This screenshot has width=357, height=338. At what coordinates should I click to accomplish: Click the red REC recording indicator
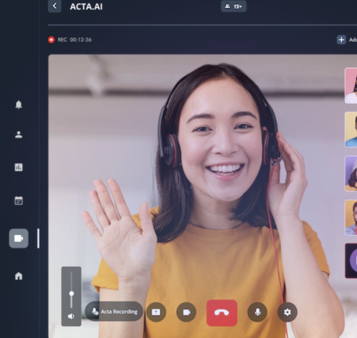[x=51, y=40]
